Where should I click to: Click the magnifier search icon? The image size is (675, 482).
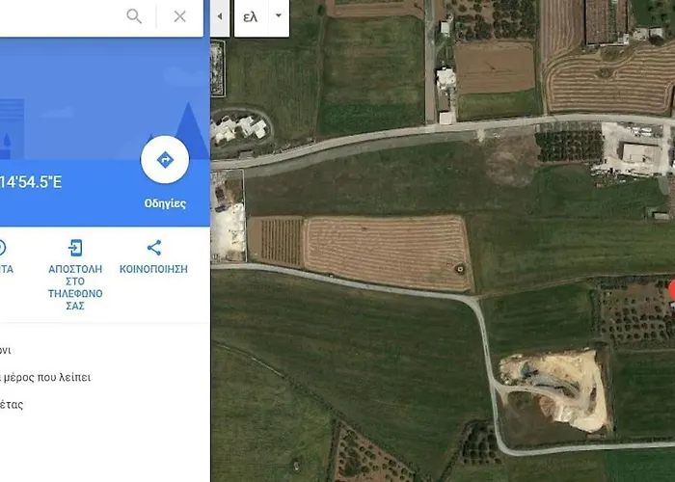(x=134, y=16)
